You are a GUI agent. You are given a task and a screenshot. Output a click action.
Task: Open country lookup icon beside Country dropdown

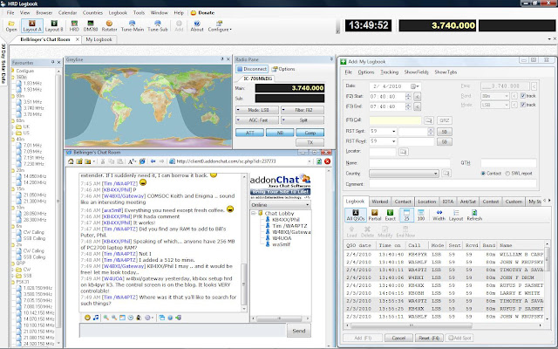coord(446,174)
